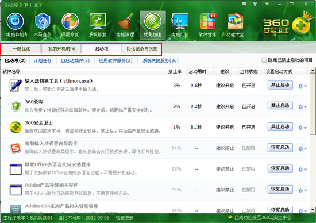
Task: Sort by the 启动用时 column header
Action: (198, 72)
